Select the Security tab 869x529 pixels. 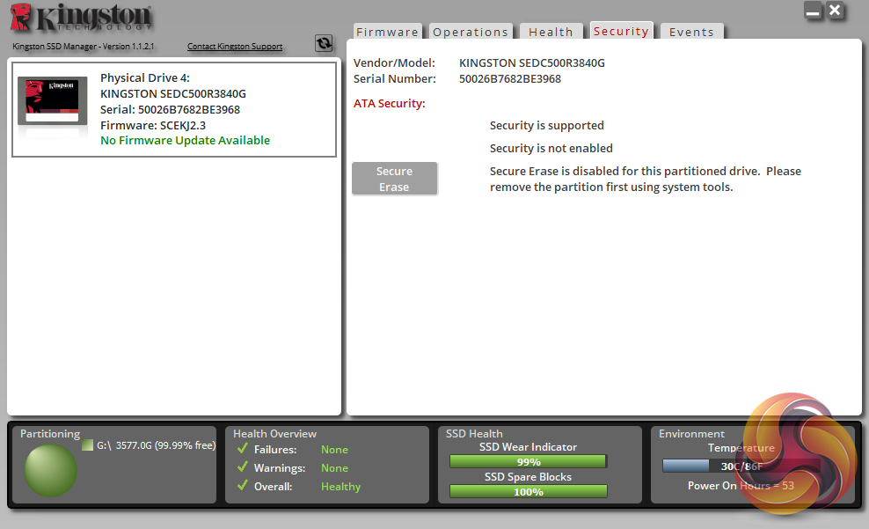621,31
